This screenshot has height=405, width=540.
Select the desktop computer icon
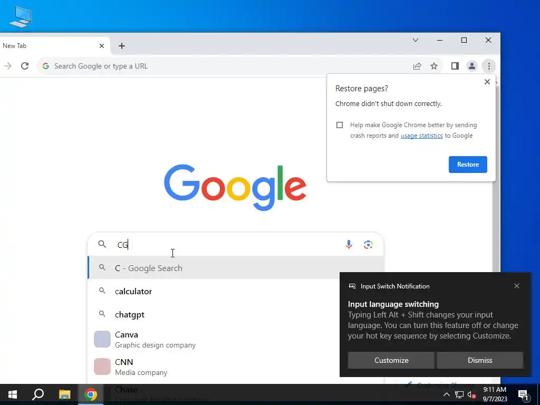click(21, 16)
